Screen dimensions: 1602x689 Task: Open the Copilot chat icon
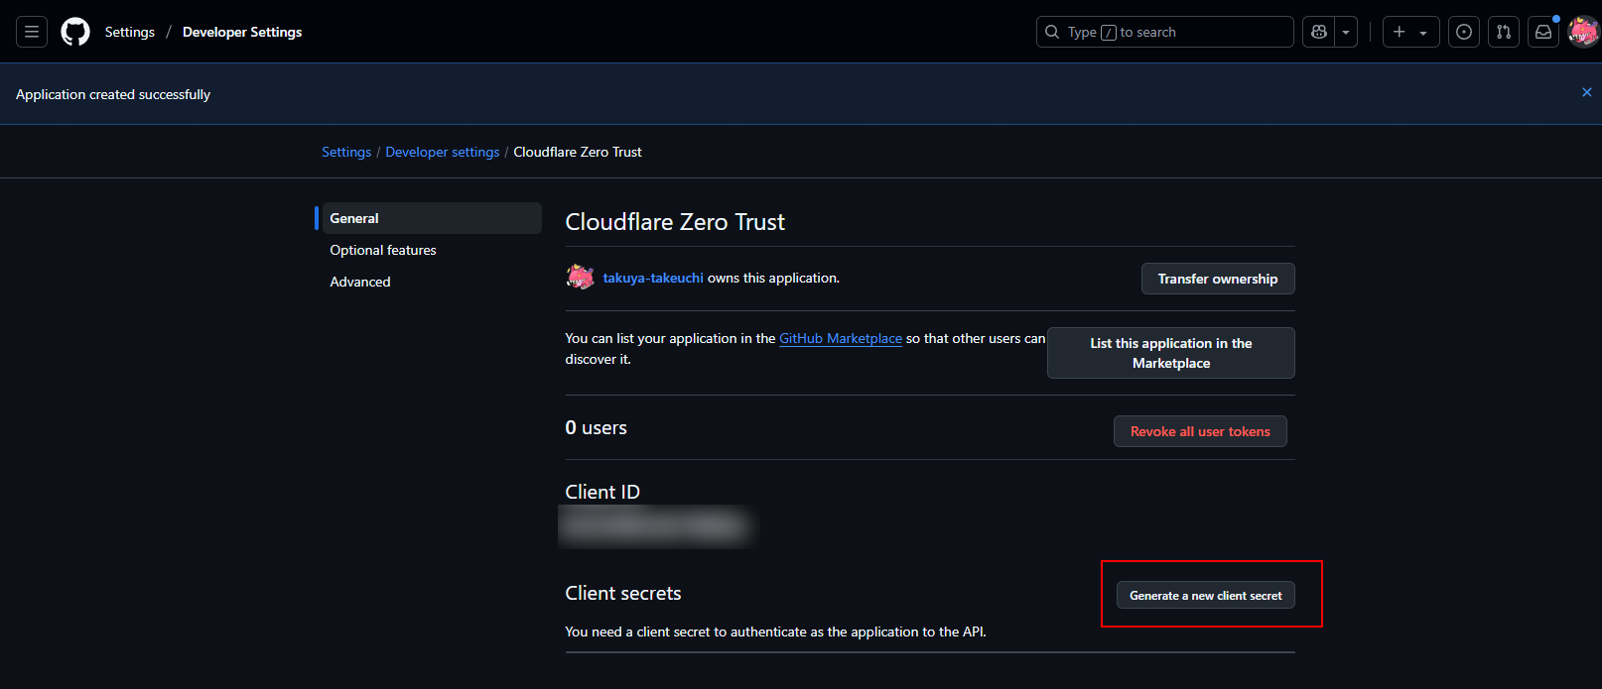(x=1319, y=32)
